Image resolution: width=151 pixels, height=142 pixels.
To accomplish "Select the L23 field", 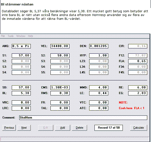I will (x=99, y=61).
